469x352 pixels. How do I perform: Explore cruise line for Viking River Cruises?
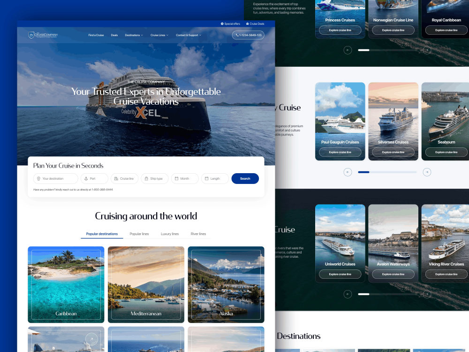click(446, 274)
